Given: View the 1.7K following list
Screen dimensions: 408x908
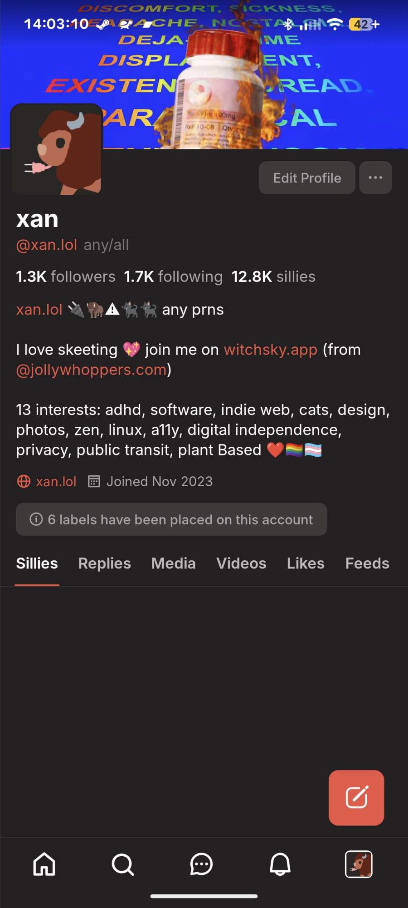Looking at the screenshot, I should tap(173, 276).
